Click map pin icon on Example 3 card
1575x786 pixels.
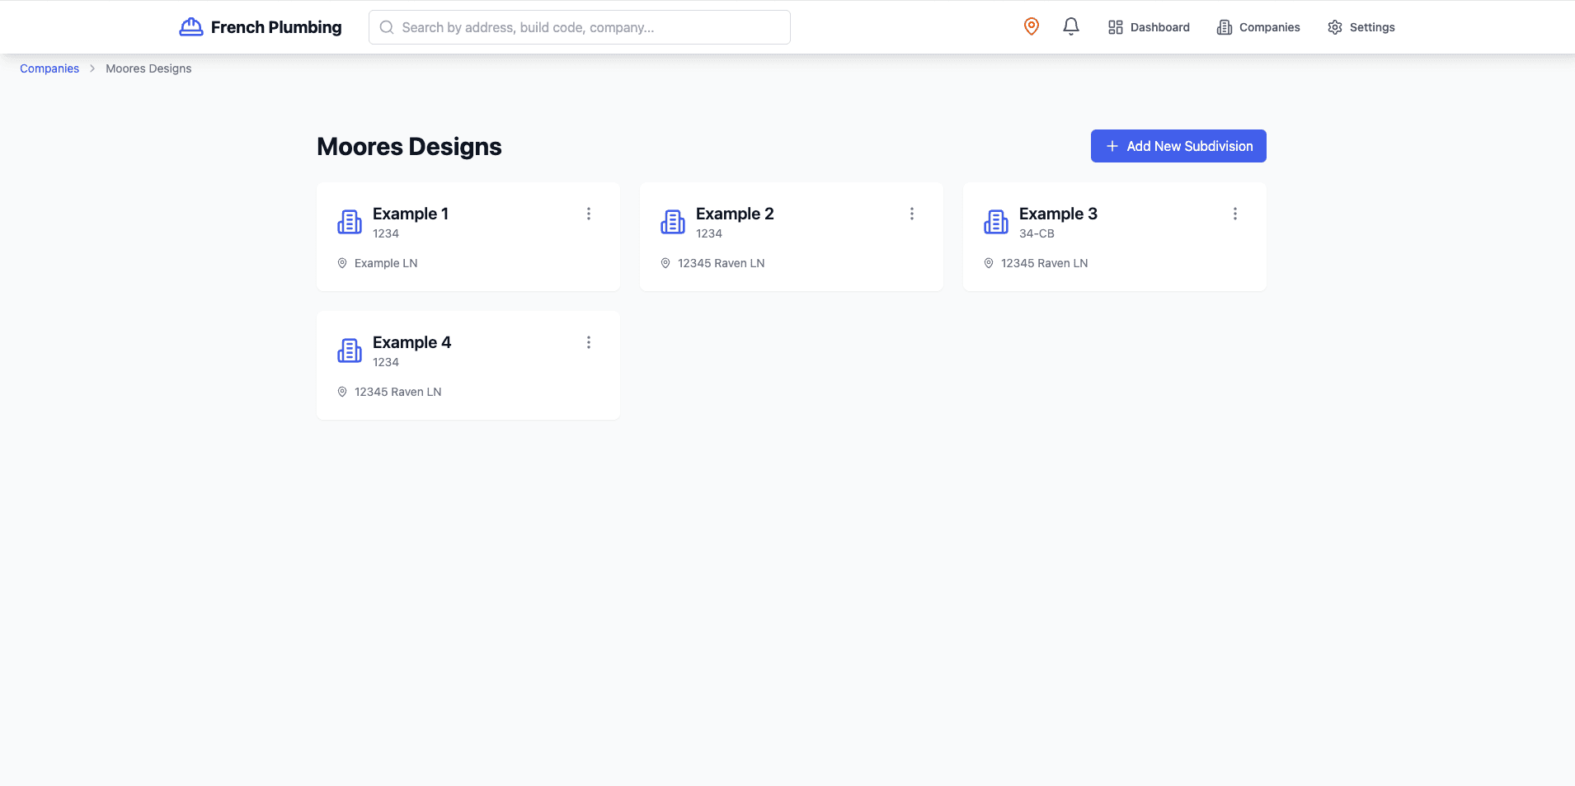click(989, 263)
